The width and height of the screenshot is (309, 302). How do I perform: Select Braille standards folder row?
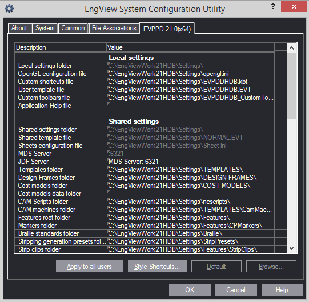[x=145, y=233]
